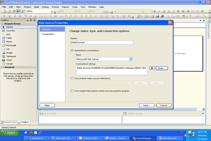
Task: Open the zoom 100% dropdown
Action: pyautogui.click(x=52, y=11)
